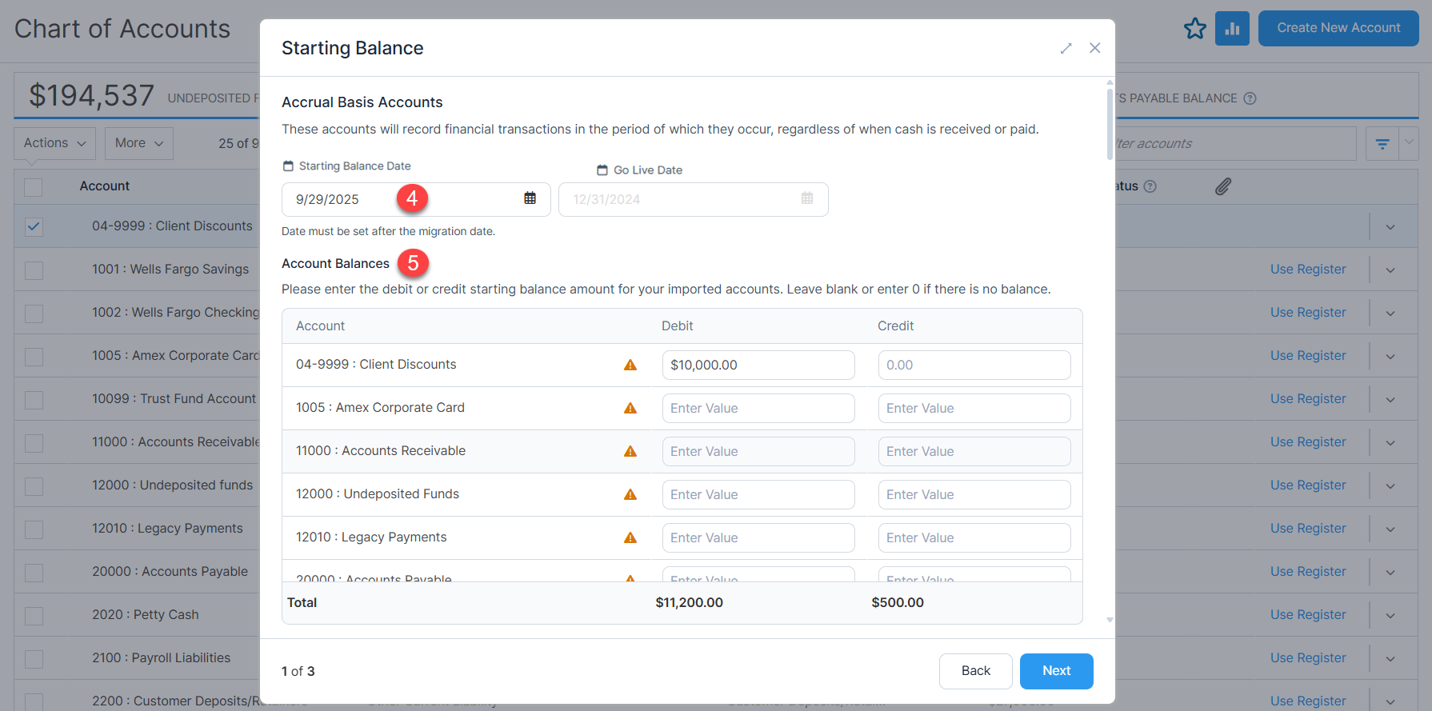This screenshot has height=711, width=1432.
Task: Open the bar chart reports icon
Action: [1232, 29]
